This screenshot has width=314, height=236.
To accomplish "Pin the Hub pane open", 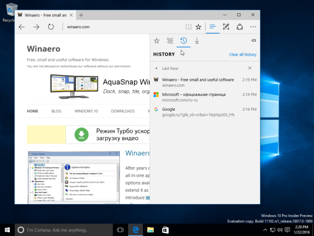I will click(253, 40).
